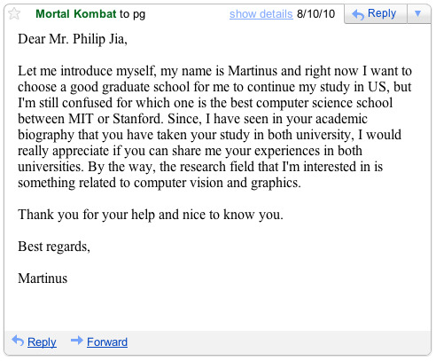The image size is (436, 361).
Task: Click the 'Best regards,' closing line
Action: [x=54, y=247]
